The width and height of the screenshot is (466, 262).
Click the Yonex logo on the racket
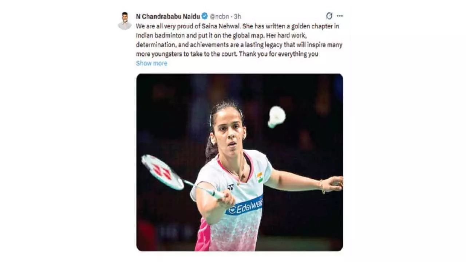click(162, 171)
